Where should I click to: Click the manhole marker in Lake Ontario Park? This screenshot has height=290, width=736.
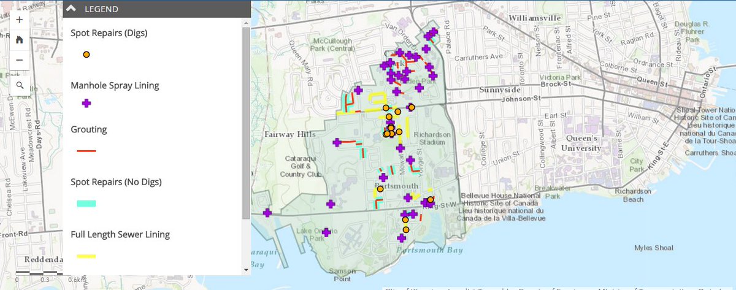click(327, 232)
